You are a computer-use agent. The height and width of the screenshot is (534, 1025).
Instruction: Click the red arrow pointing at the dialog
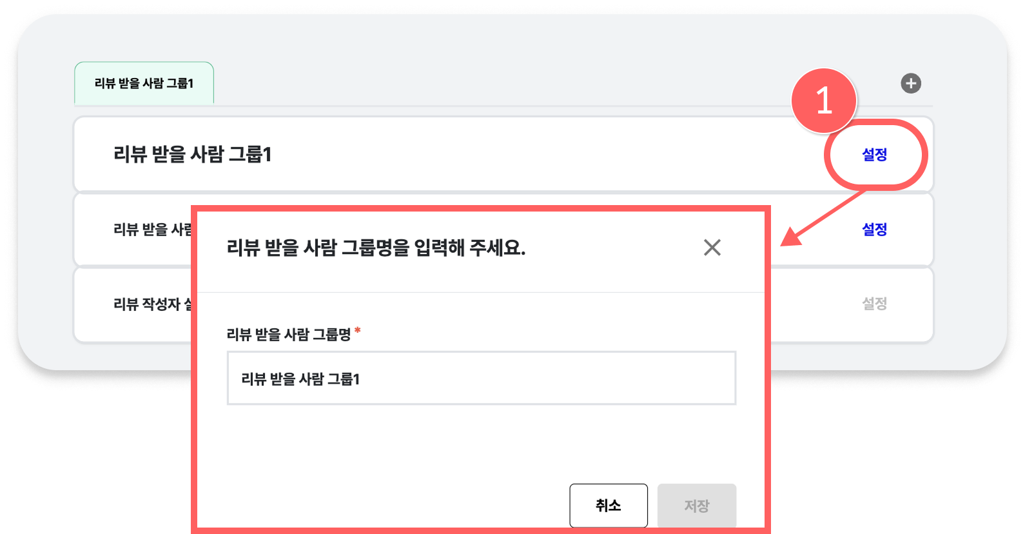tap(823, 218)
